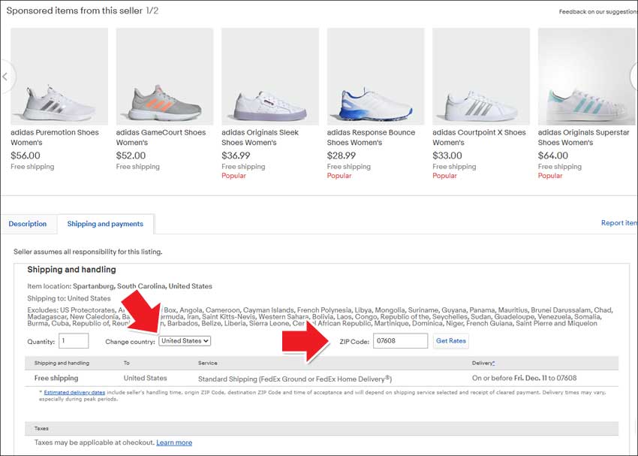Click the $28.99 price text
638x456 pixels.
[341, 156]
